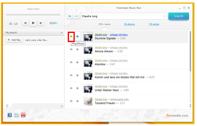Click the Search button
Screen dimensions: 197x126
pyautogui.click(x=179, y=16)
